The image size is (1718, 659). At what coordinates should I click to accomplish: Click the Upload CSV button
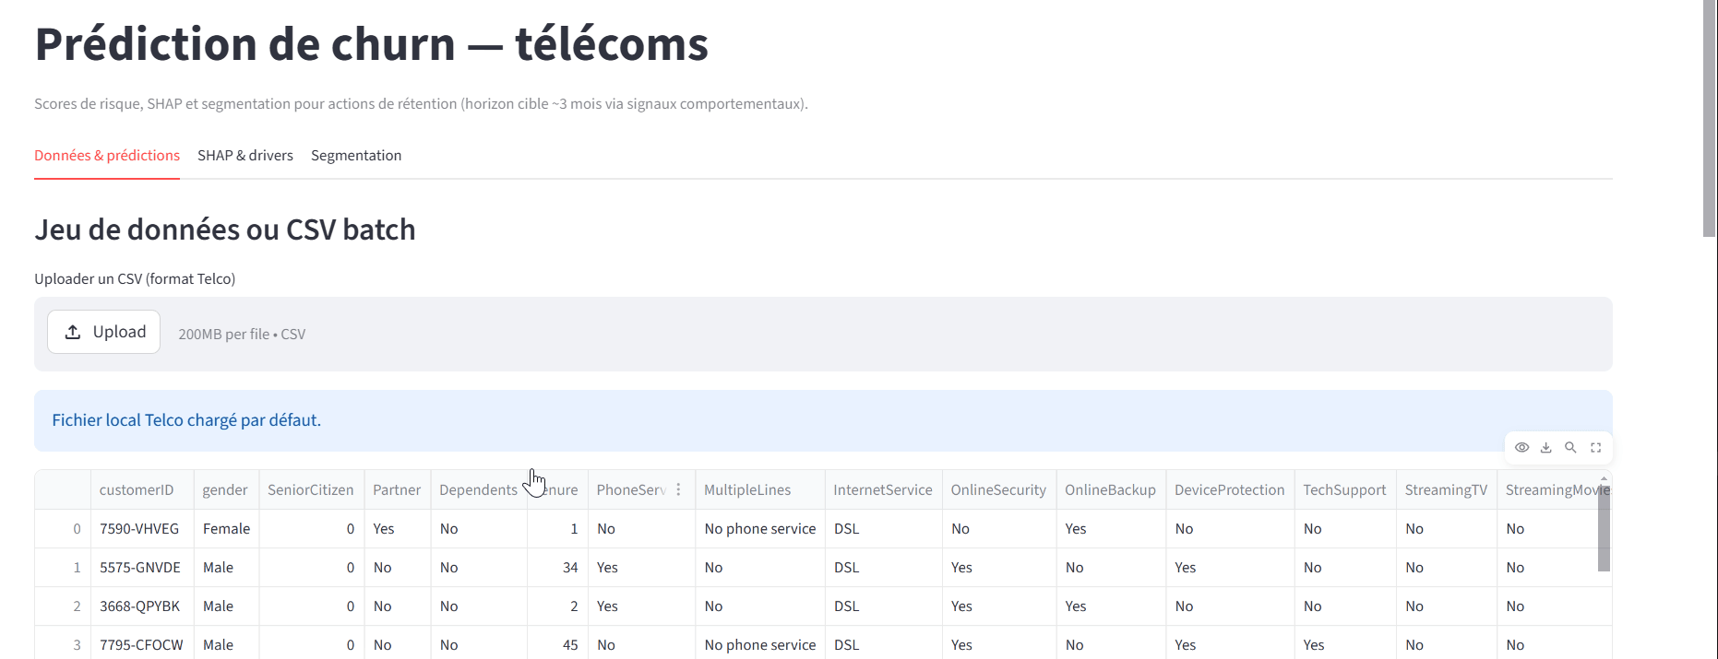point(104,332)
